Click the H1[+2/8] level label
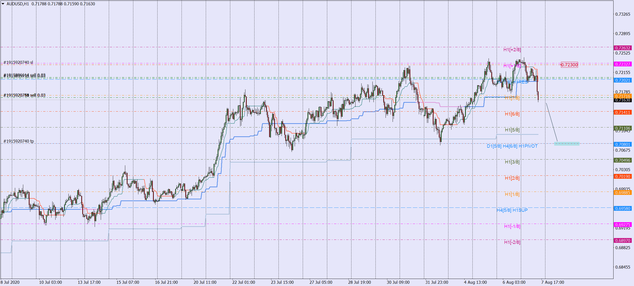Image resolution: width=634 pixels, height=286 pixels. coord(512,50)
